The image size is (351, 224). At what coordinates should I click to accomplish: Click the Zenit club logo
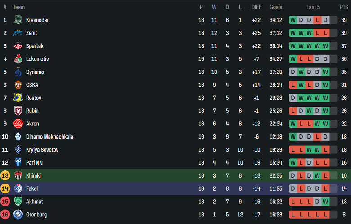tap(18, 33)
